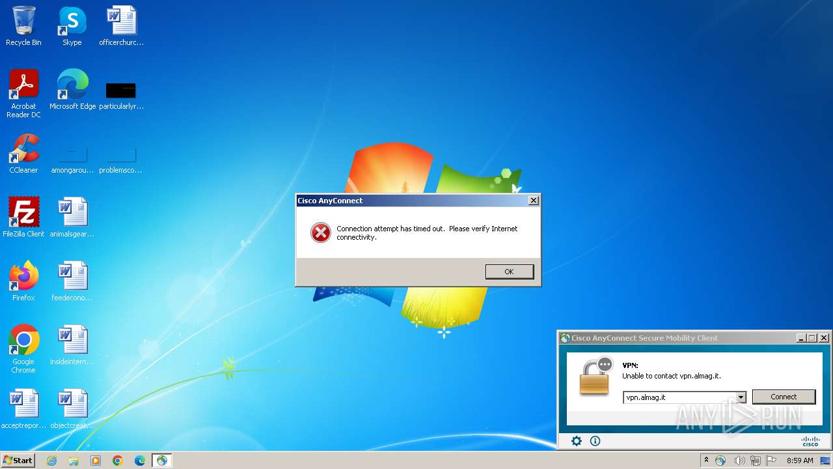Select the FileZilla Client shortcut

23,218
